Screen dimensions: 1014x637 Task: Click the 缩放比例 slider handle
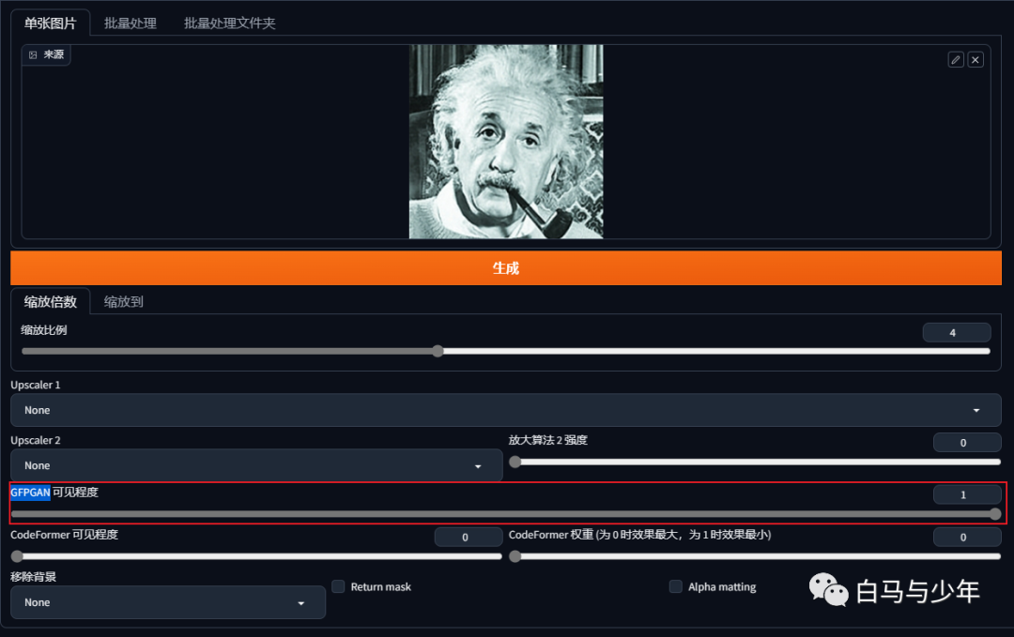pyautogui.click(x=438, y=351)
